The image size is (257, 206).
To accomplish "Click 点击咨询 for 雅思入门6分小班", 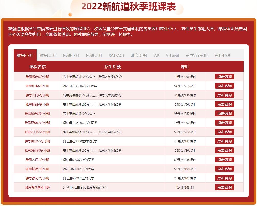I will pyautogui.click(x=224, y=95).
